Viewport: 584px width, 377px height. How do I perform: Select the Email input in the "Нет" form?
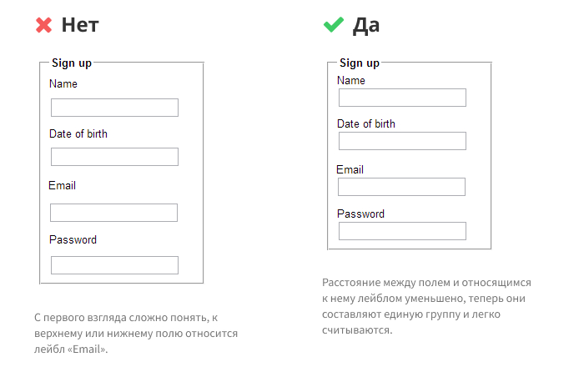[113, 213]
